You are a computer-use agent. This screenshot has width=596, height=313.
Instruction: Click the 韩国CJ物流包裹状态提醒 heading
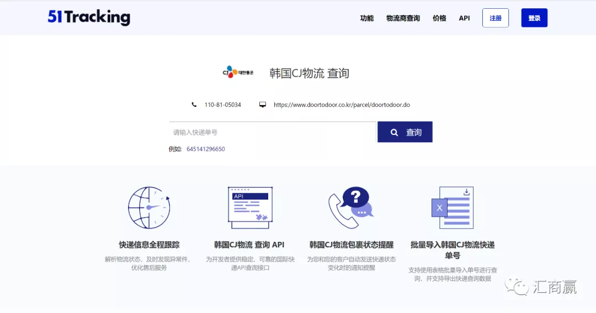(x=351, y=245)
